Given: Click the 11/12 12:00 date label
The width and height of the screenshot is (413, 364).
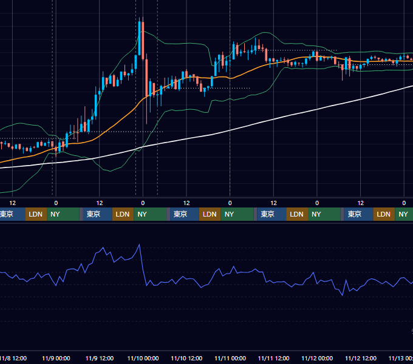Looking at the screenshot, I should tap(361, 358).
